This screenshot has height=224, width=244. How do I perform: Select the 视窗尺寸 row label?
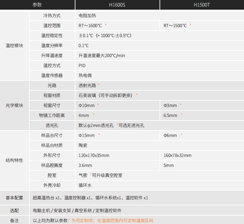pos(52,105)
